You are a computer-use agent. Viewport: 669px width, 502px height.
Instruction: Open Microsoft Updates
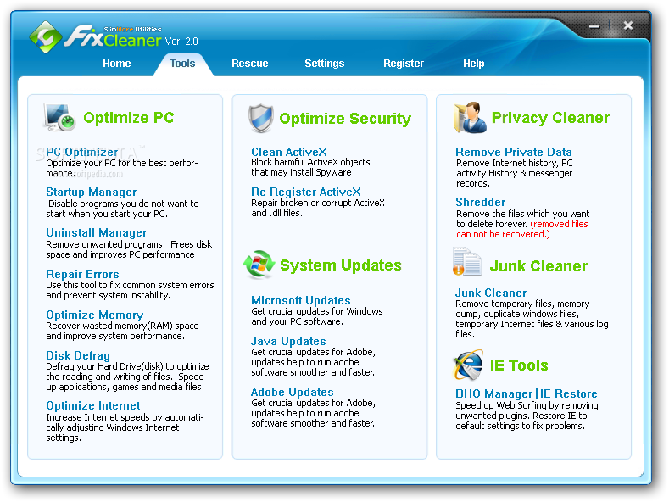(x=301, y=300)
